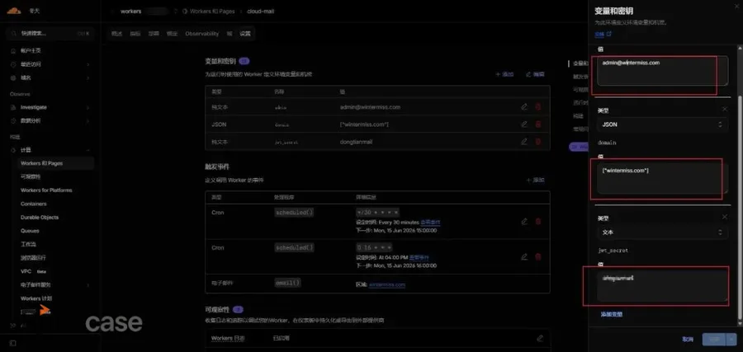Open the text type dropdown for jwt_secret

[662, 232]
